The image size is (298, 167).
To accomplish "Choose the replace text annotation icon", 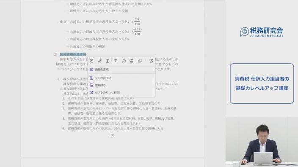I will (x=124, y=61).
